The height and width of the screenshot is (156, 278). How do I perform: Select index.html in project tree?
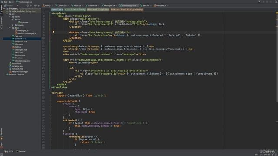(x=15, y=64)
